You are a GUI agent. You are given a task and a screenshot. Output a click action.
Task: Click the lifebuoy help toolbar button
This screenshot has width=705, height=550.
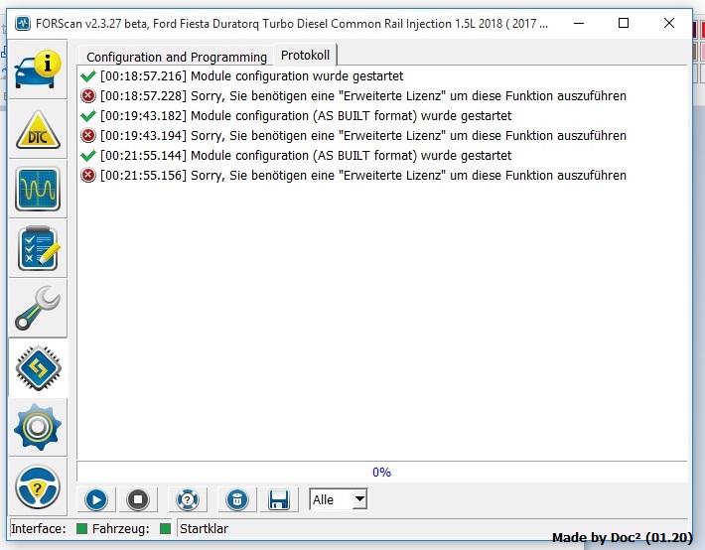tap(186, 499)
